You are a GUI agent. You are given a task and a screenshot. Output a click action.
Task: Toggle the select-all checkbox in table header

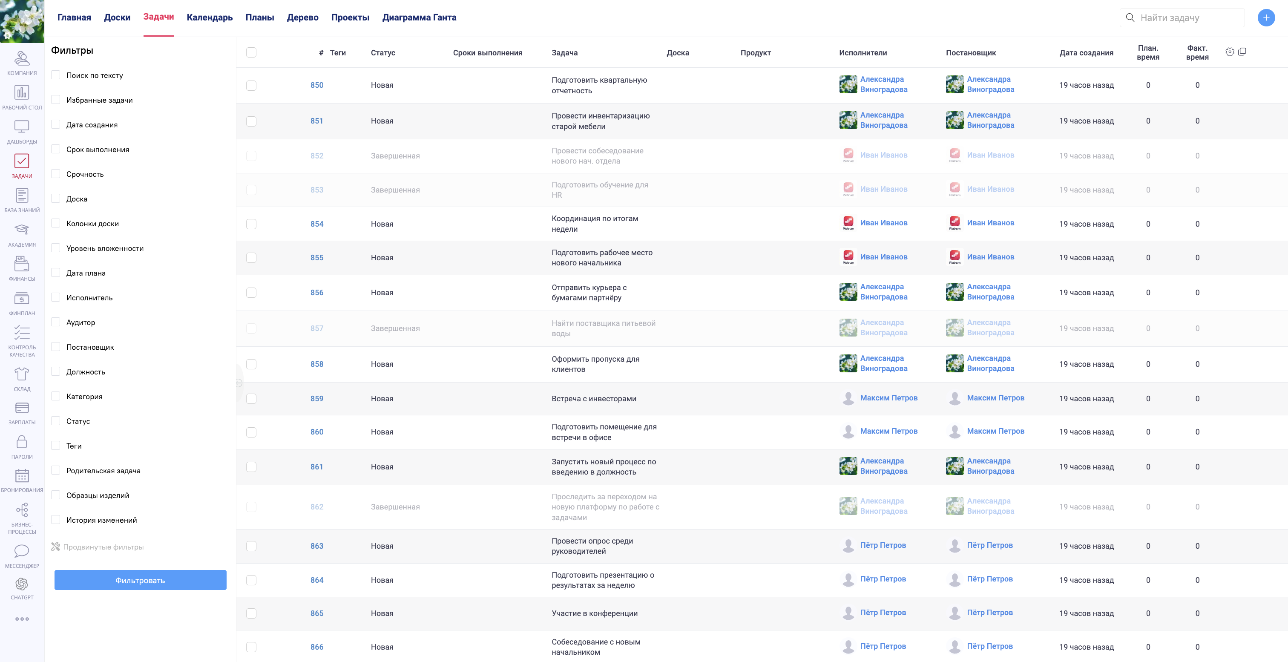(251, 52)
